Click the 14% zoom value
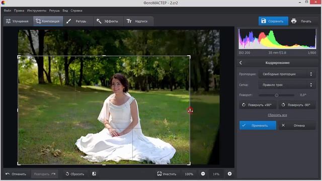Viewport: 322px width, 181px height. coord(216,174)
